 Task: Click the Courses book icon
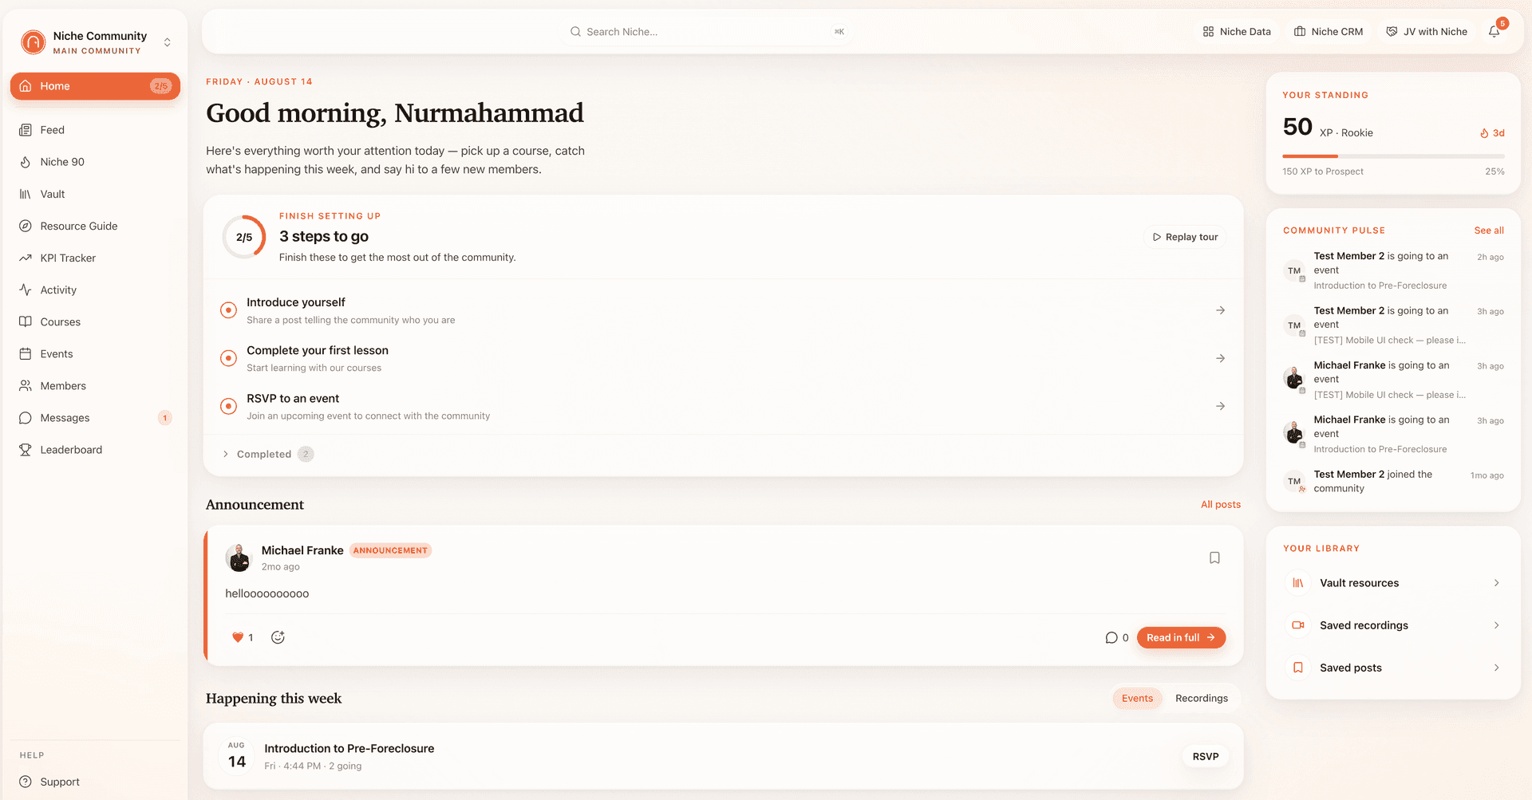pyautogui.click(x=26, y=321)
